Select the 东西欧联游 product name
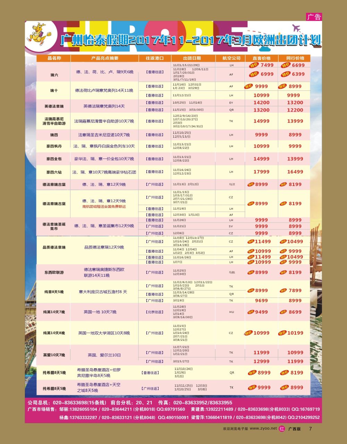This screenshot has width=347, height=444. (54, 272)
